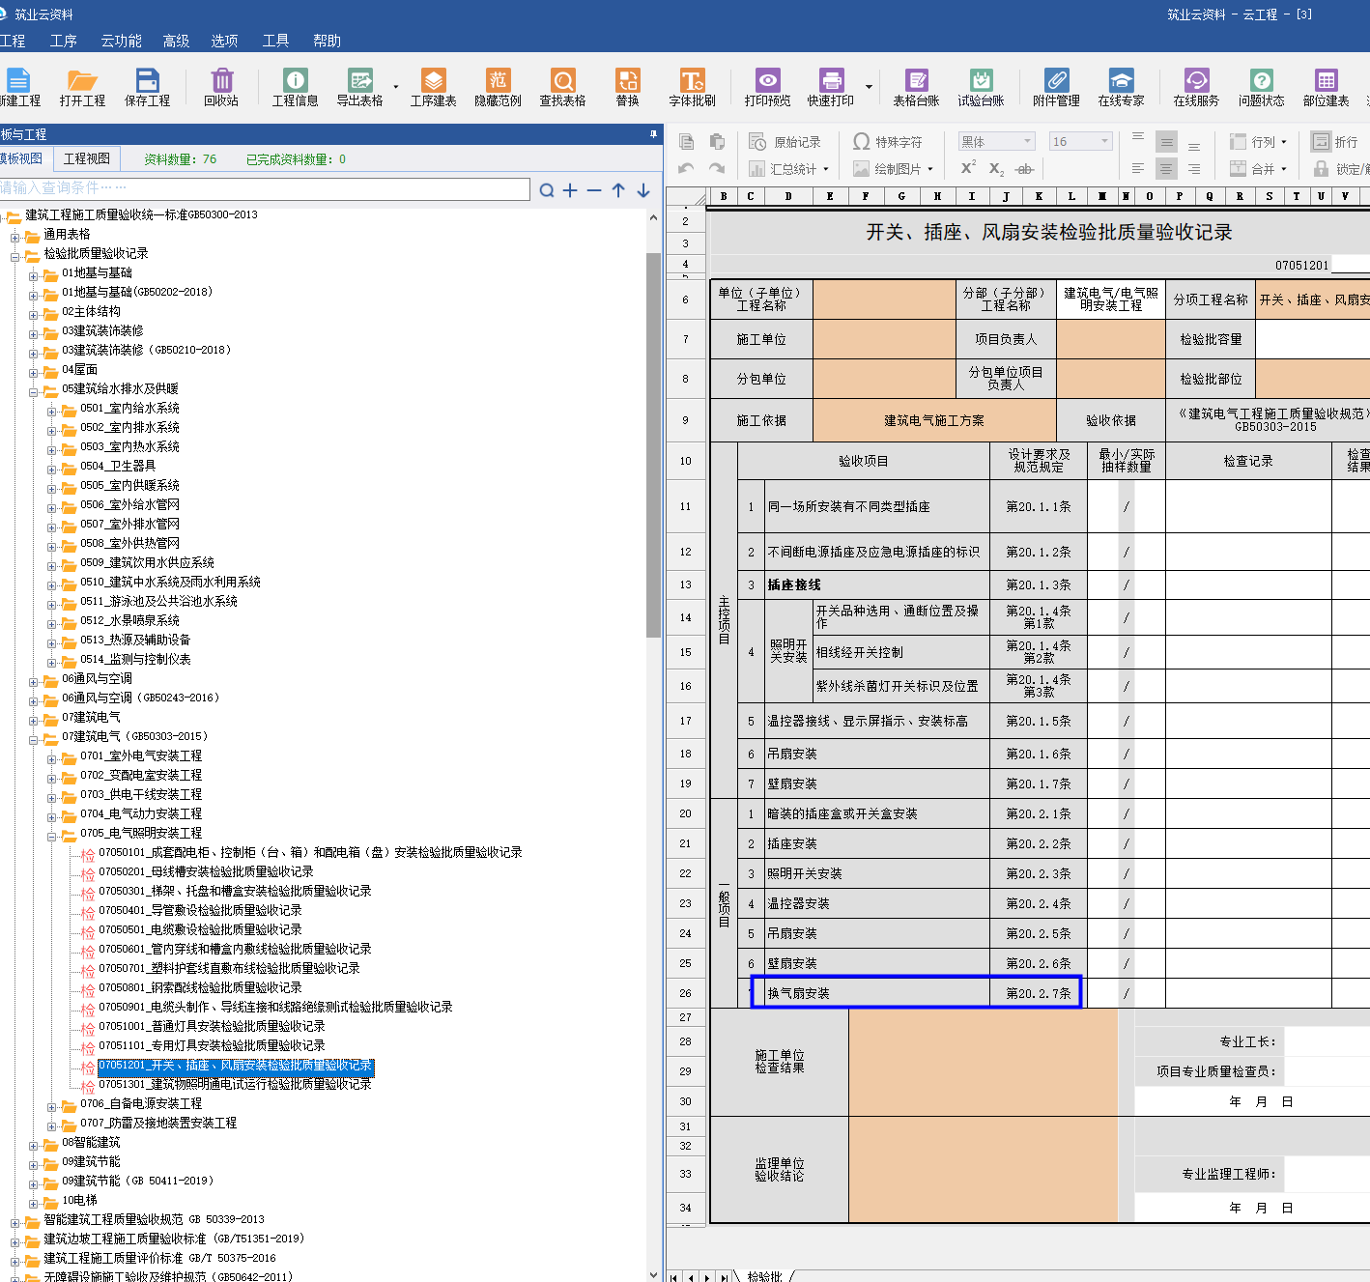
Task: Open 试验台账 test ledger
Action: coord(981,87)
